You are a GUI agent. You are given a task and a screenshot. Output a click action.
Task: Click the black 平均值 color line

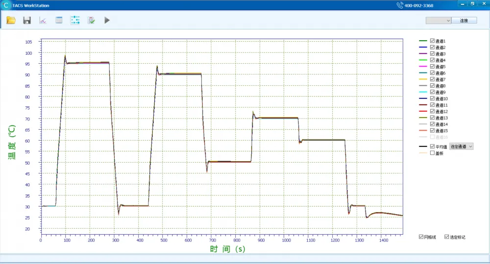[x=423, y=146]
